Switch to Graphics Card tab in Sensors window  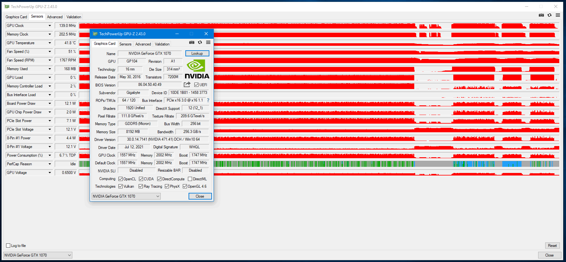[16, 17]
